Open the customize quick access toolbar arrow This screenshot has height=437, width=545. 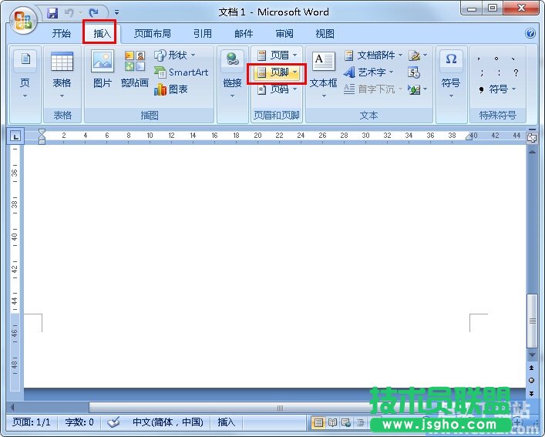pyautogui.click(x=116, y=13)
